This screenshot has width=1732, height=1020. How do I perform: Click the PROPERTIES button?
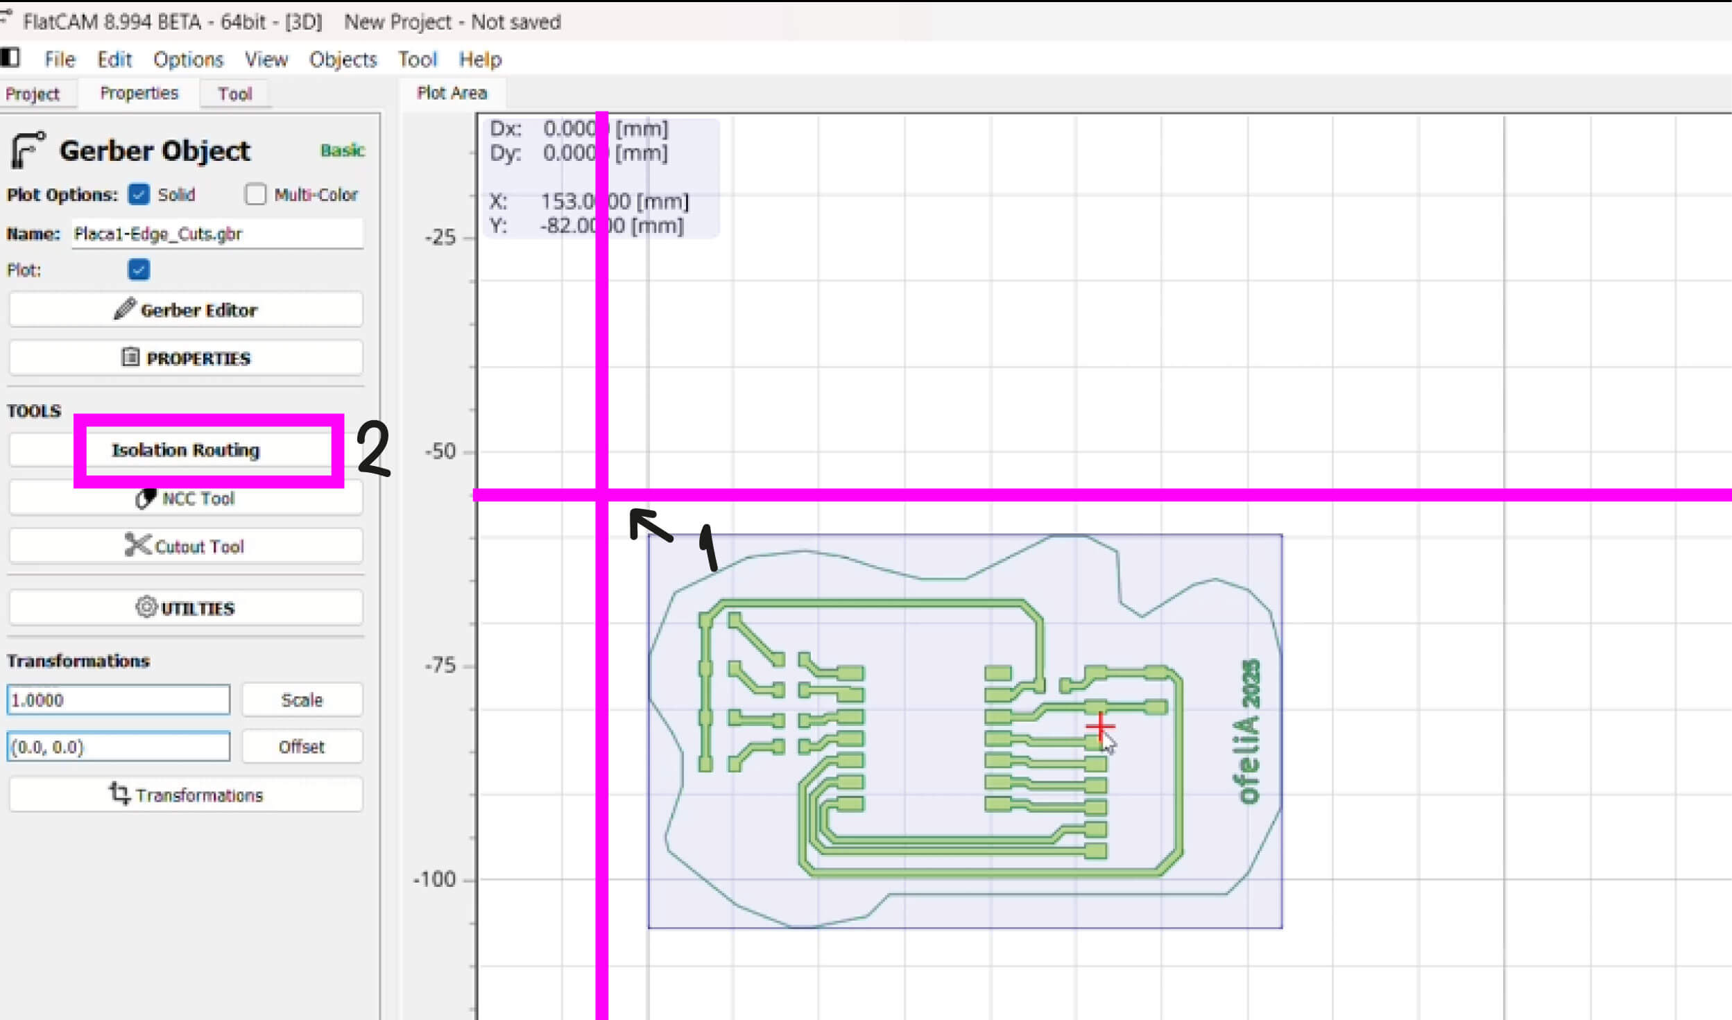pyautogui.click(x=186, y=358)
